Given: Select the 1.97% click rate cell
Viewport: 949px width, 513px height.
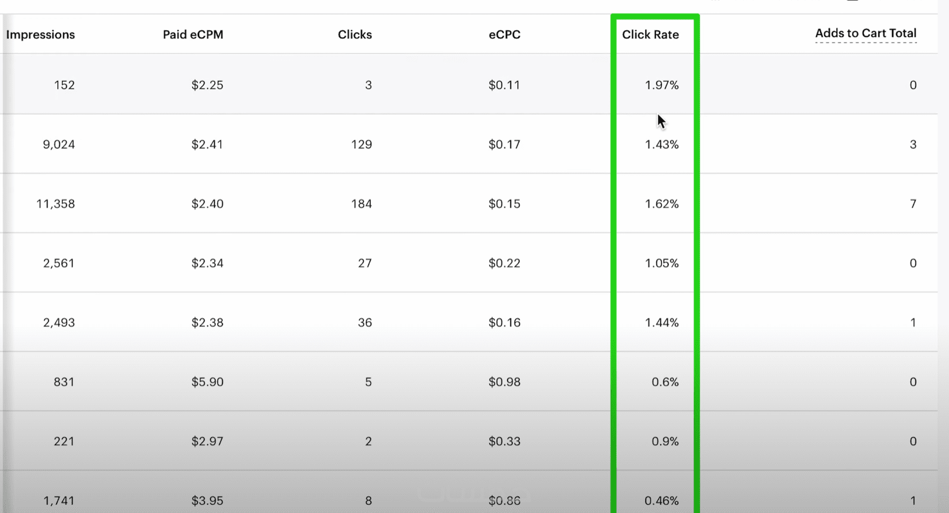Looking at the screenshot, I should pos(661,85).
